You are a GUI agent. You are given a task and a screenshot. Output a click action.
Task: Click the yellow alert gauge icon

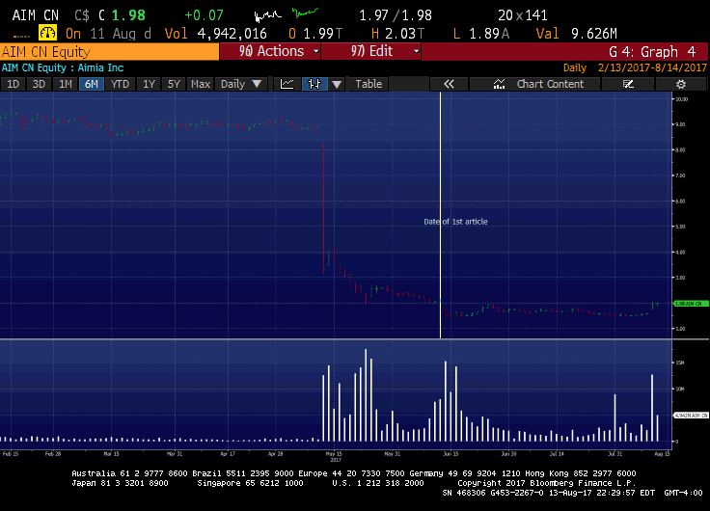[47, 33]
